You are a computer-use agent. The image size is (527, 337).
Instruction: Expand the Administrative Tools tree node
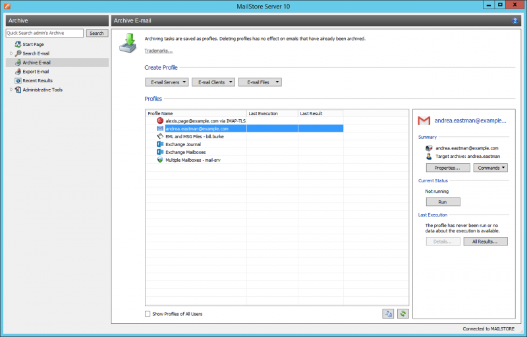pyautogui.click(x=11, y=90)
